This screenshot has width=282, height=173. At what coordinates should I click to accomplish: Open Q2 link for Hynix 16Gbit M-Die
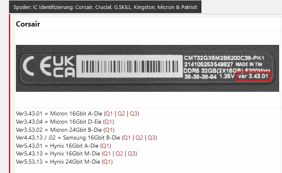click(x=119, y=153)
